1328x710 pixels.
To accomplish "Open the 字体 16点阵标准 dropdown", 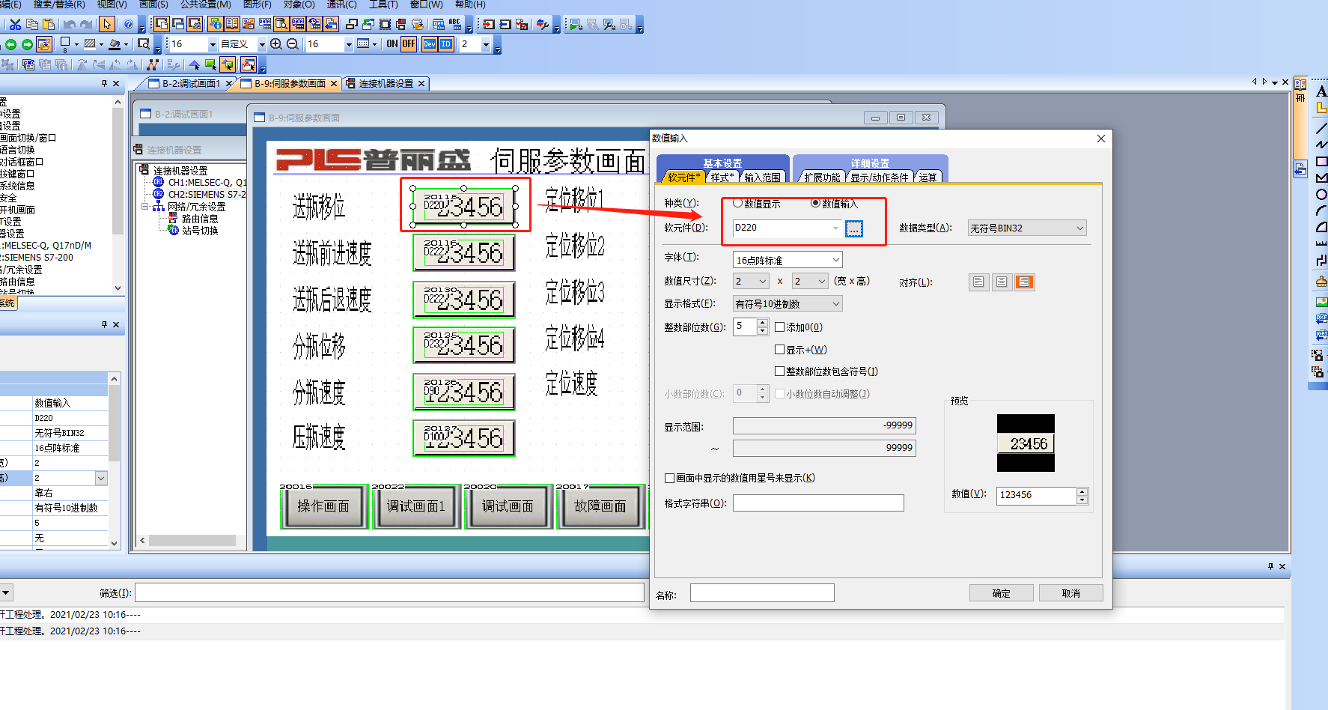I will pos(788,260).
